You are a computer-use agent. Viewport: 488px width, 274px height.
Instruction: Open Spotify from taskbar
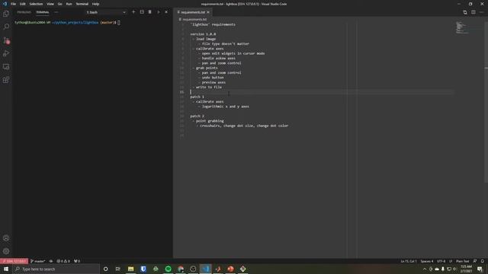point(168,269)
